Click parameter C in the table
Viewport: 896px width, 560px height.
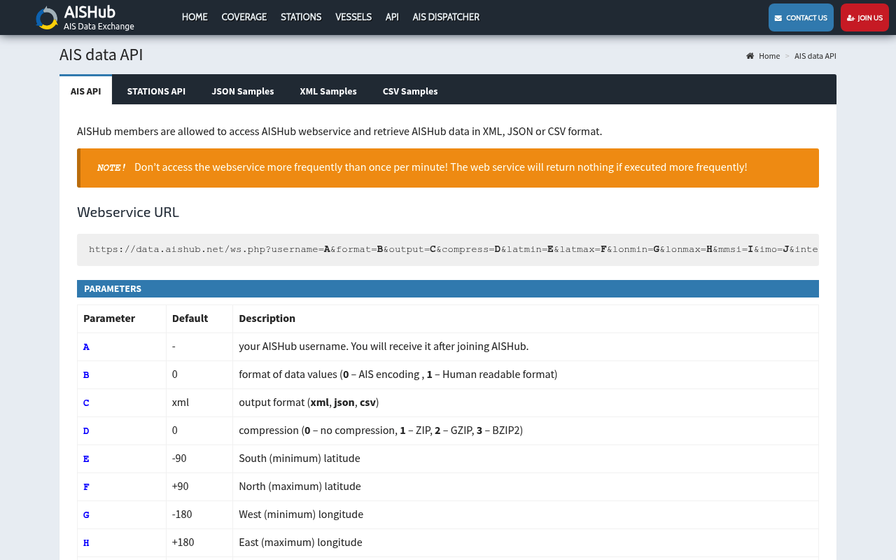pyautogui.click(x=86, y=403)
